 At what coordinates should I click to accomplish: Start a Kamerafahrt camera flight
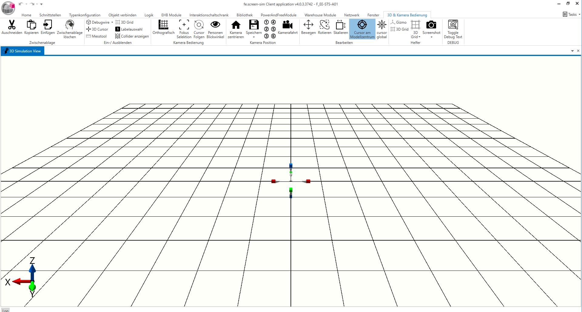288,27
